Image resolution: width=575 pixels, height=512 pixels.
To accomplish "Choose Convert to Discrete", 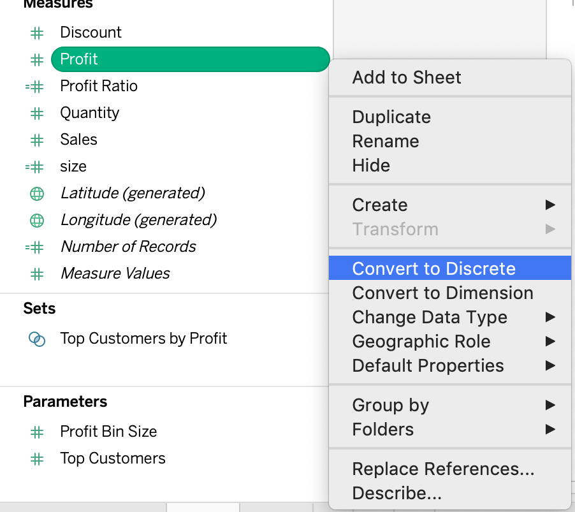I will coord(450,268).
